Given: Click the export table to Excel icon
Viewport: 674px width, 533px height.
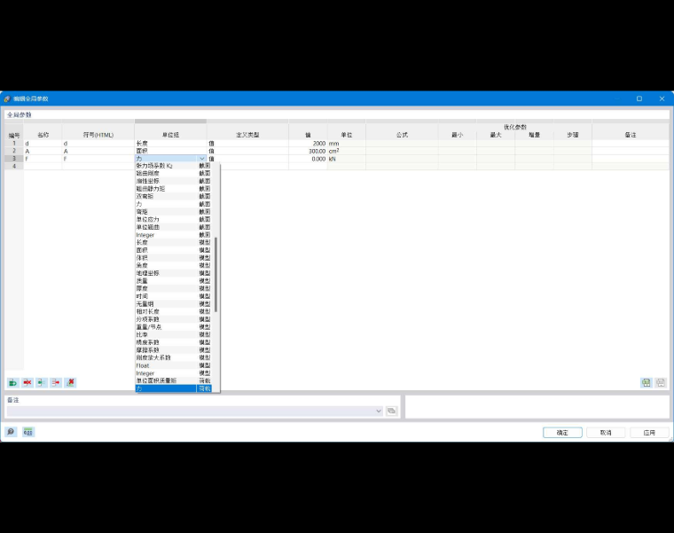Looking at the screenshot, I should tap(646, 382).
